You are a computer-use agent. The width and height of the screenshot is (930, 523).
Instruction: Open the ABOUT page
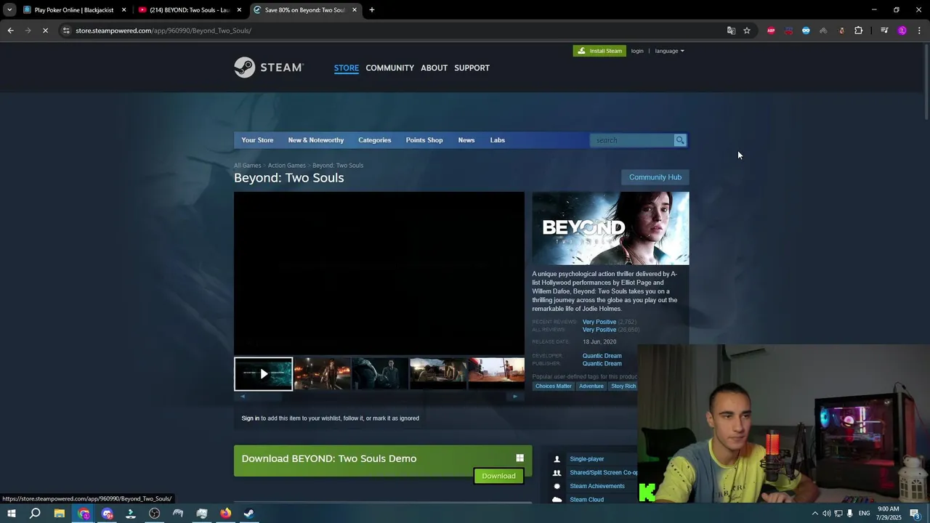click(x=434, y=68)
